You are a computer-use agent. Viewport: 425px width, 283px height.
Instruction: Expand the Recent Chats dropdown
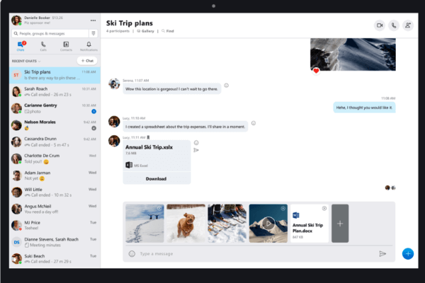pyautogui.click(x=26, y=61)
